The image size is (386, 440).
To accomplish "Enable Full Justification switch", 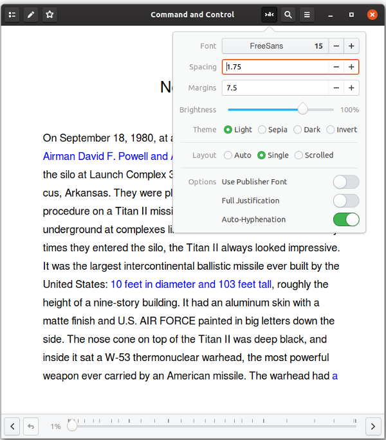I will click(345, 200).
